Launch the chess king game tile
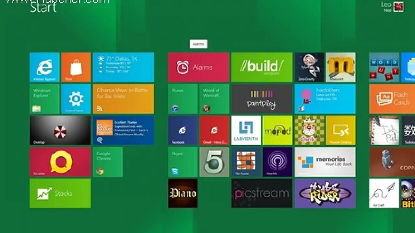The image size is (415, 233). coord(309,130)
